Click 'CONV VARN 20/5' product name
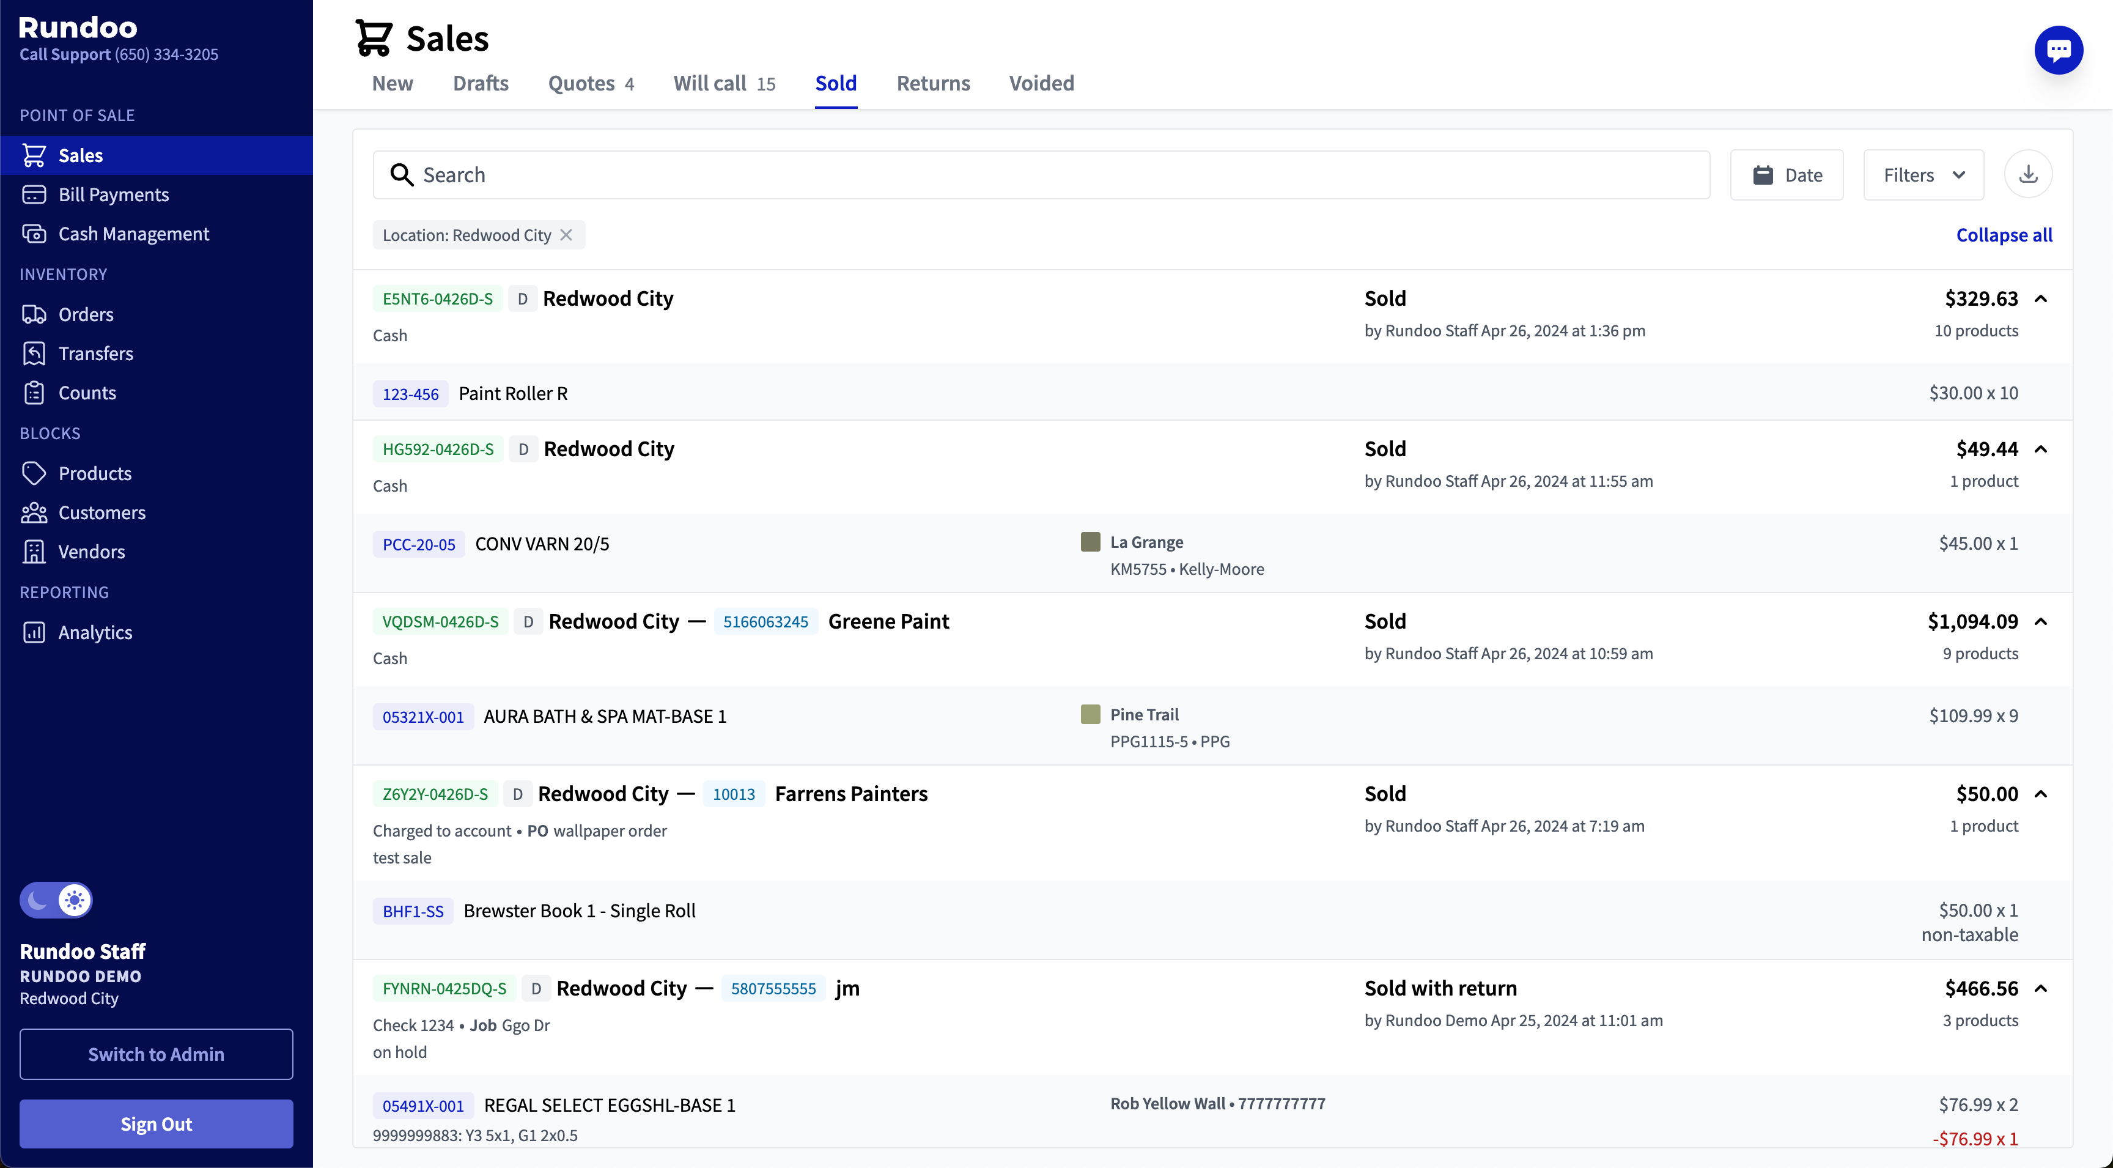 (x=542, y=544)
